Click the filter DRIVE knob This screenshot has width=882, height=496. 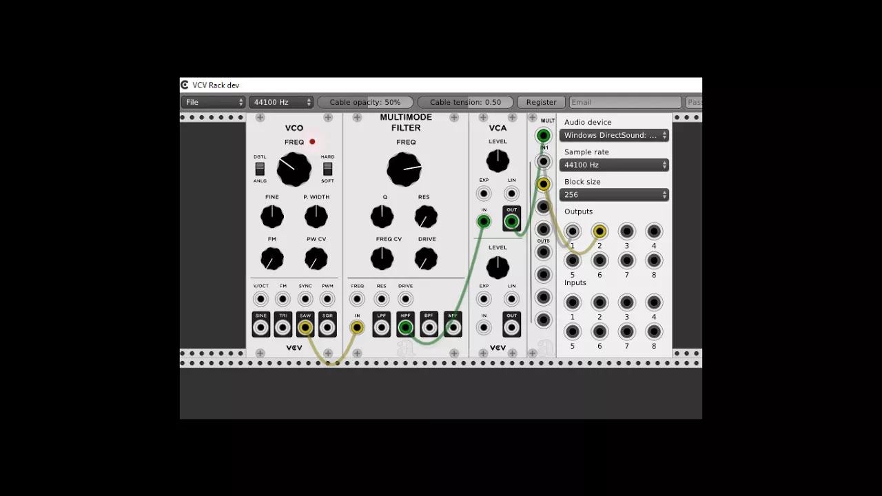click(x=426, y=258)
